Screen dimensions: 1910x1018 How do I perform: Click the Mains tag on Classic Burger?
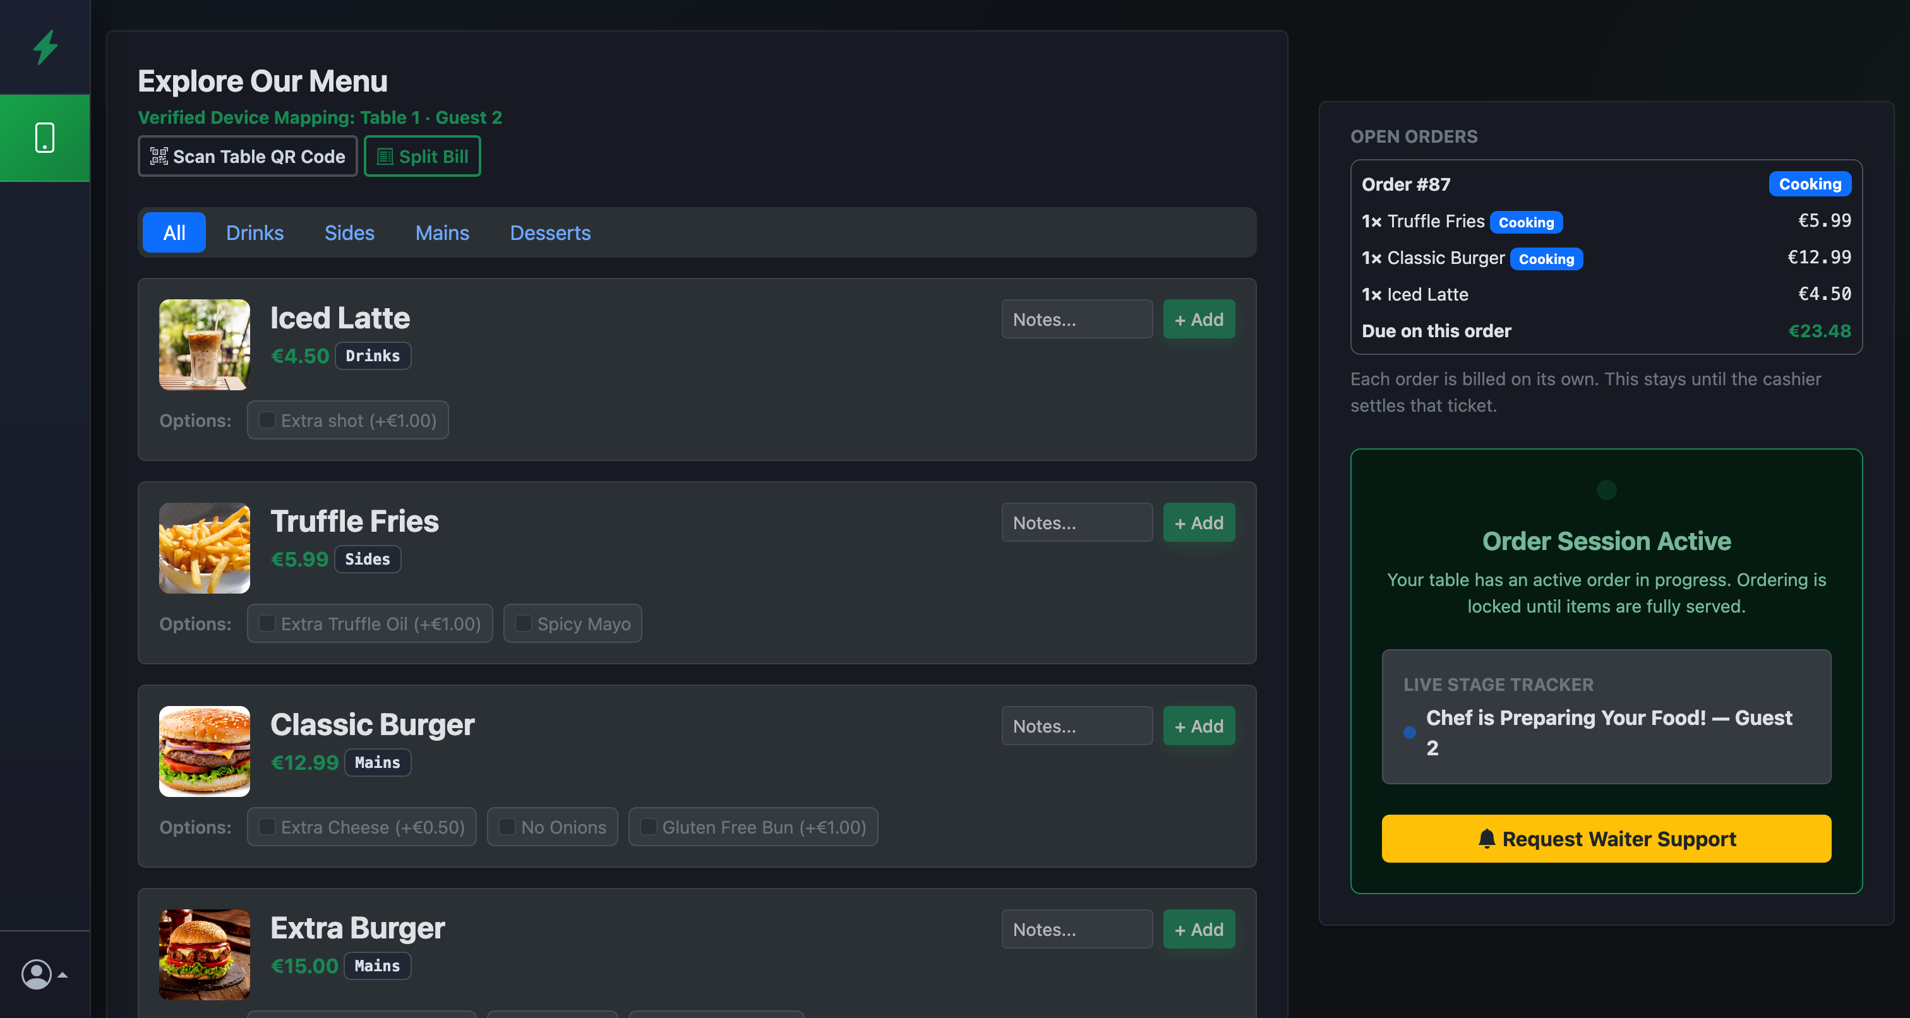[378, 762]
